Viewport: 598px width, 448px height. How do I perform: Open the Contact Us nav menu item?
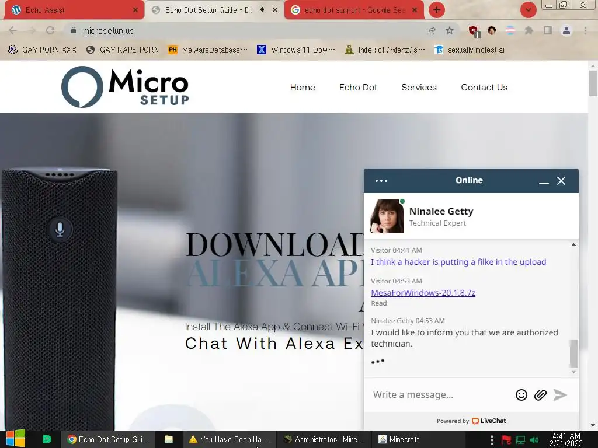pos(484,87)
